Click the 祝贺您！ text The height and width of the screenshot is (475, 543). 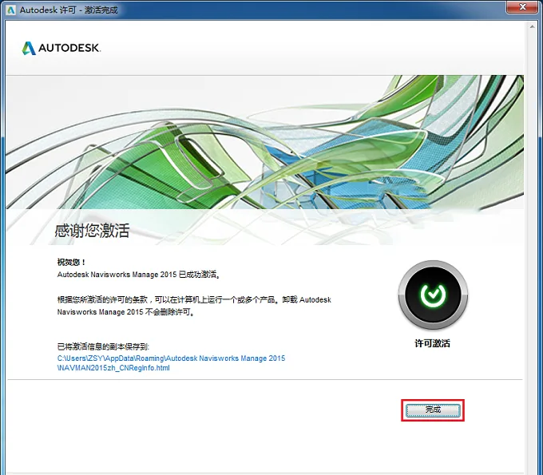[71, 262]
